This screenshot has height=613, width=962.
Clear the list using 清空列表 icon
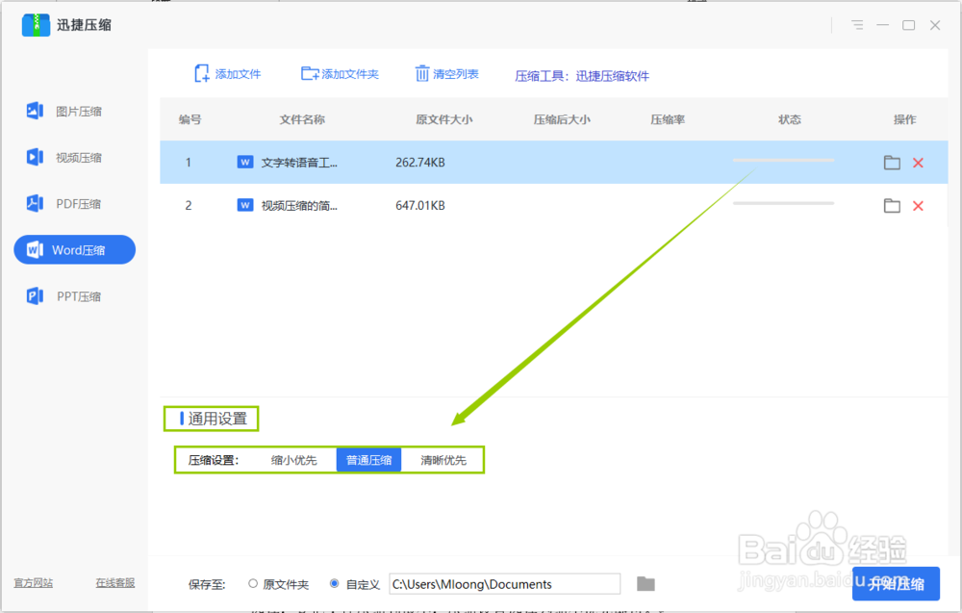pos(445,73)
